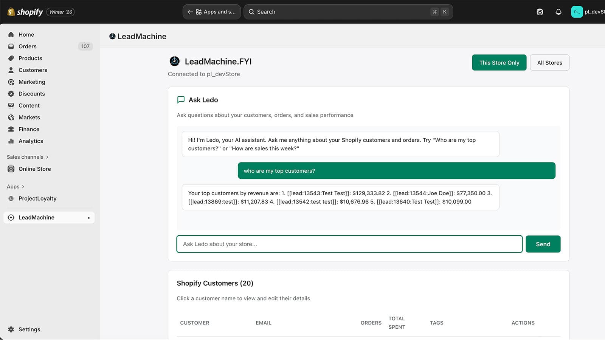Click the Marketing target icon

[11, 82]
